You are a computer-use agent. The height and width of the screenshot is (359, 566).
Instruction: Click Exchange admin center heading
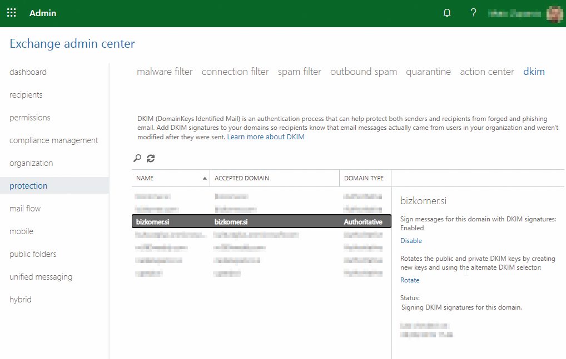point(72,44)
